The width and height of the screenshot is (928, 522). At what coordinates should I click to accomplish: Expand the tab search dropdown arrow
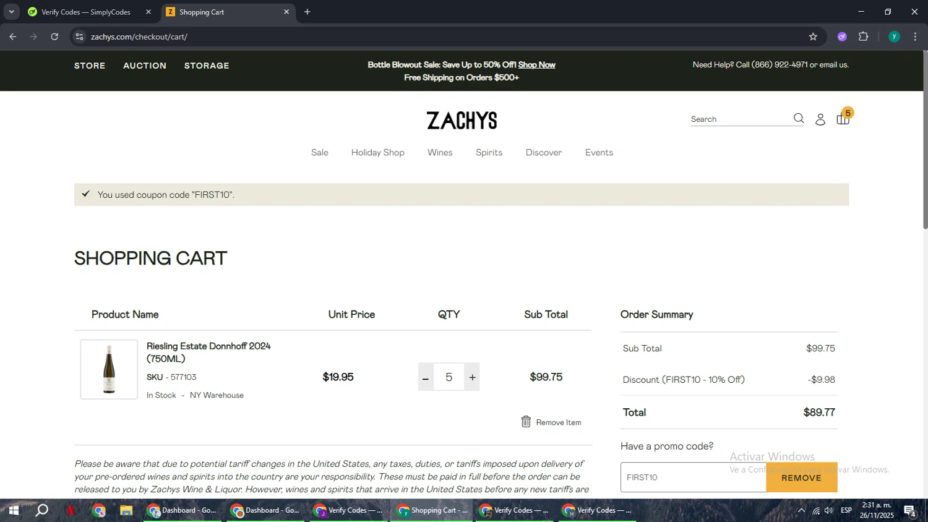(11, 12)
